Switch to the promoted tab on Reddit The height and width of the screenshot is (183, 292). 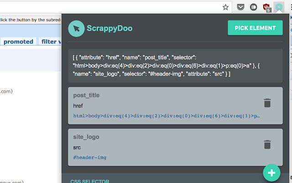(18, 42)
